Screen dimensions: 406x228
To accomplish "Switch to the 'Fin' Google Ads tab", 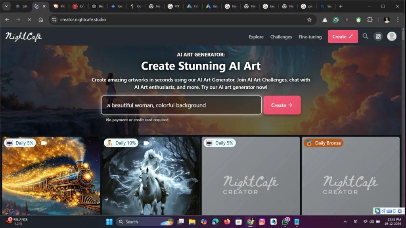I will (x=193, y=6).
